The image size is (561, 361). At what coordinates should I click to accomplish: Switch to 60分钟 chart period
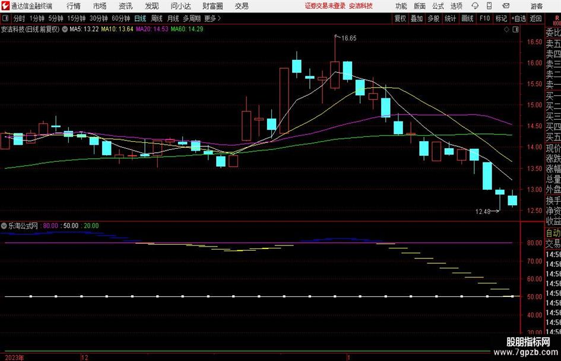tap(121, 18)
